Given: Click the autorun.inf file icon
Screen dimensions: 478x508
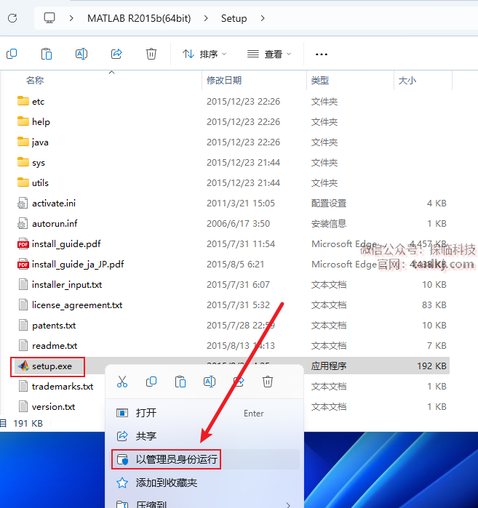Looking at the screenshot, I should [23, 224].
